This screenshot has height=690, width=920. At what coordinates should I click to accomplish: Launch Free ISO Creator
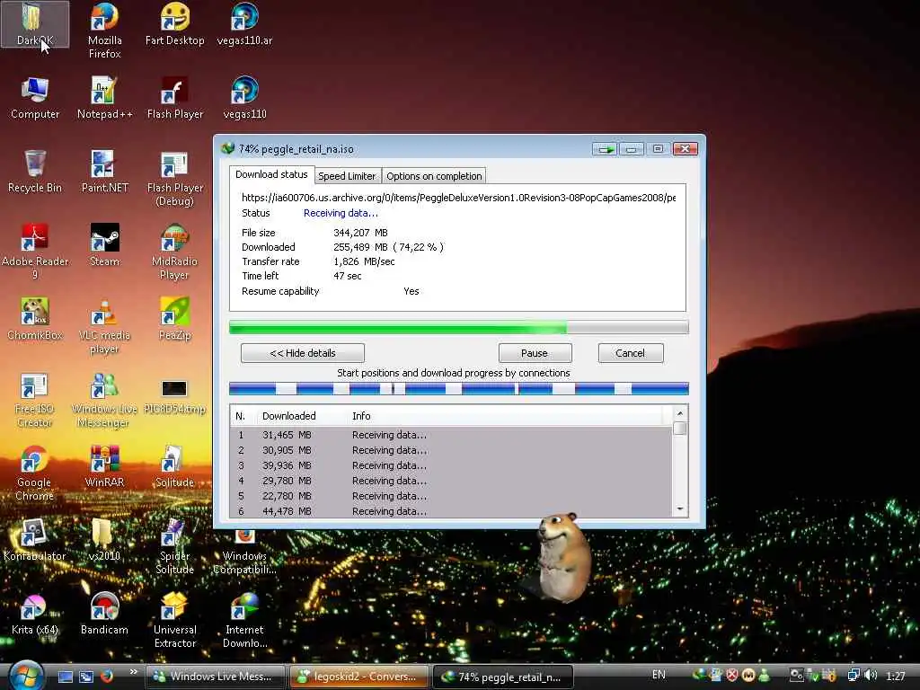(35, 400)
